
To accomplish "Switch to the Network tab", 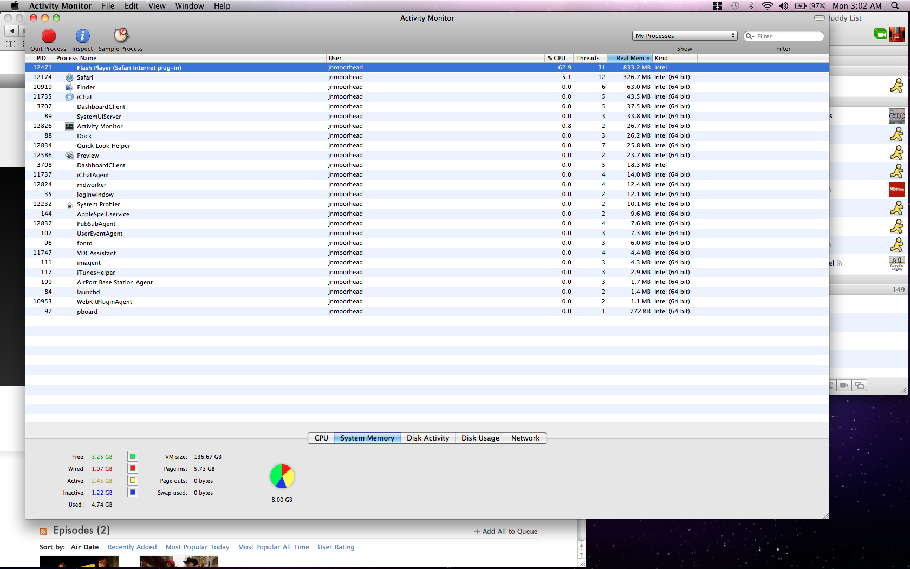I will pyautogui.click(x=525, y=438).
